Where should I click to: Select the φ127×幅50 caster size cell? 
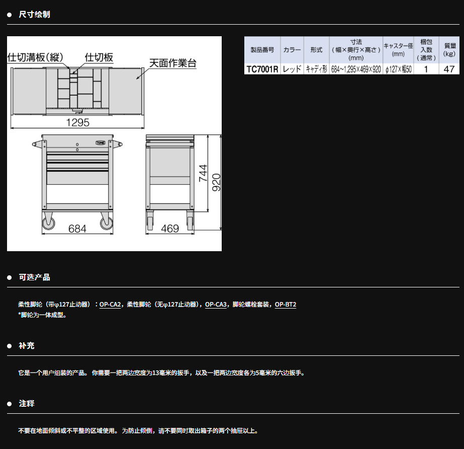coord(398,69)
